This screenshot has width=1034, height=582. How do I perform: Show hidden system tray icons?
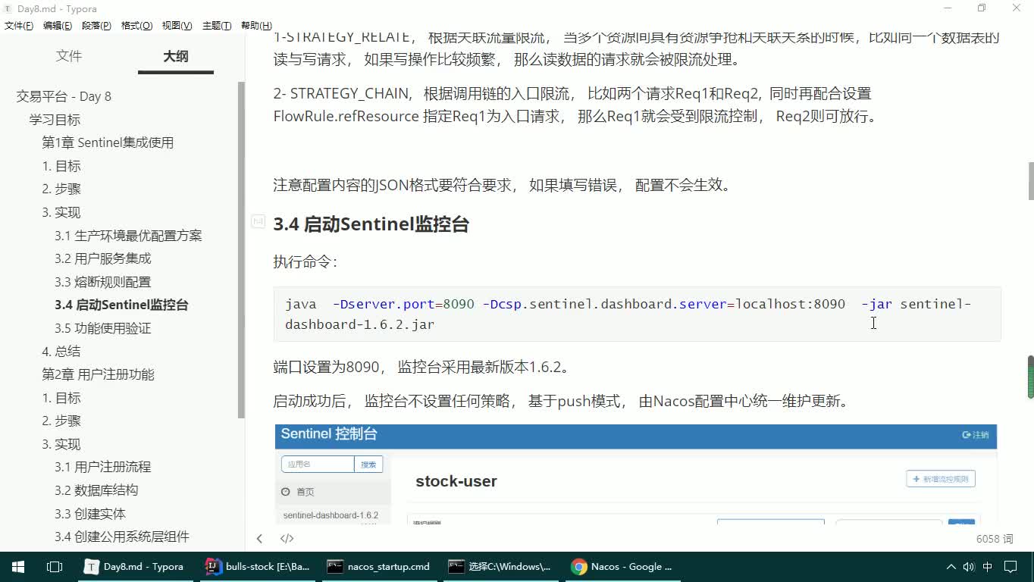coord(951,567)
